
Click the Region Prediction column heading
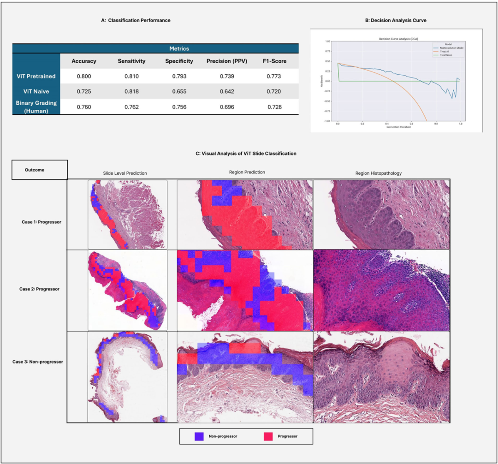(x=247, y=172)
